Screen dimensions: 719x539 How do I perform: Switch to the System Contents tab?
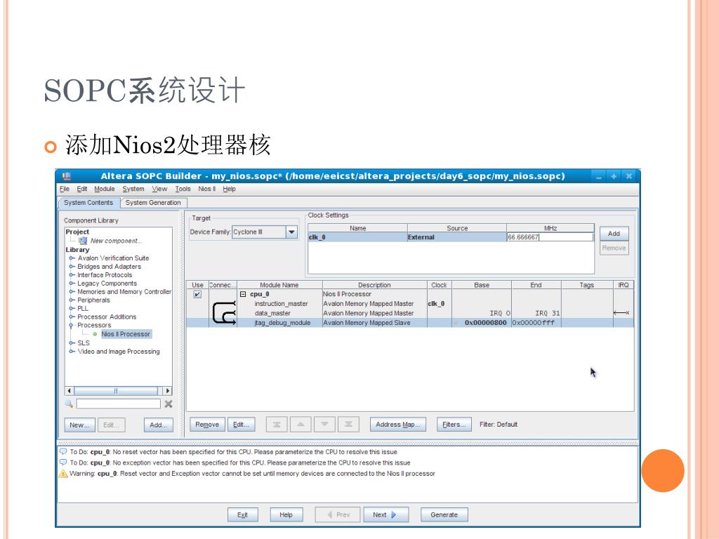tap(88, 203)
